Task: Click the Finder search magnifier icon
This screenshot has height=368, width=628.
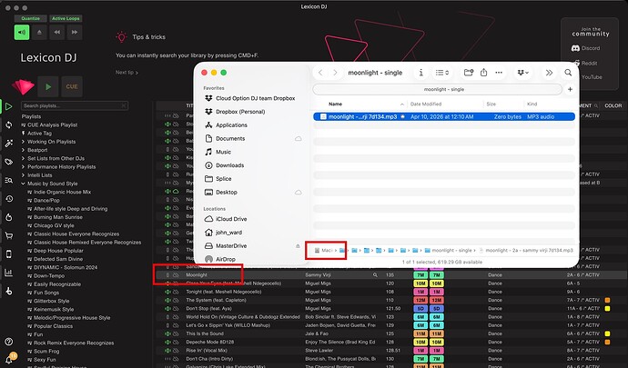Action: pos(568,73)
